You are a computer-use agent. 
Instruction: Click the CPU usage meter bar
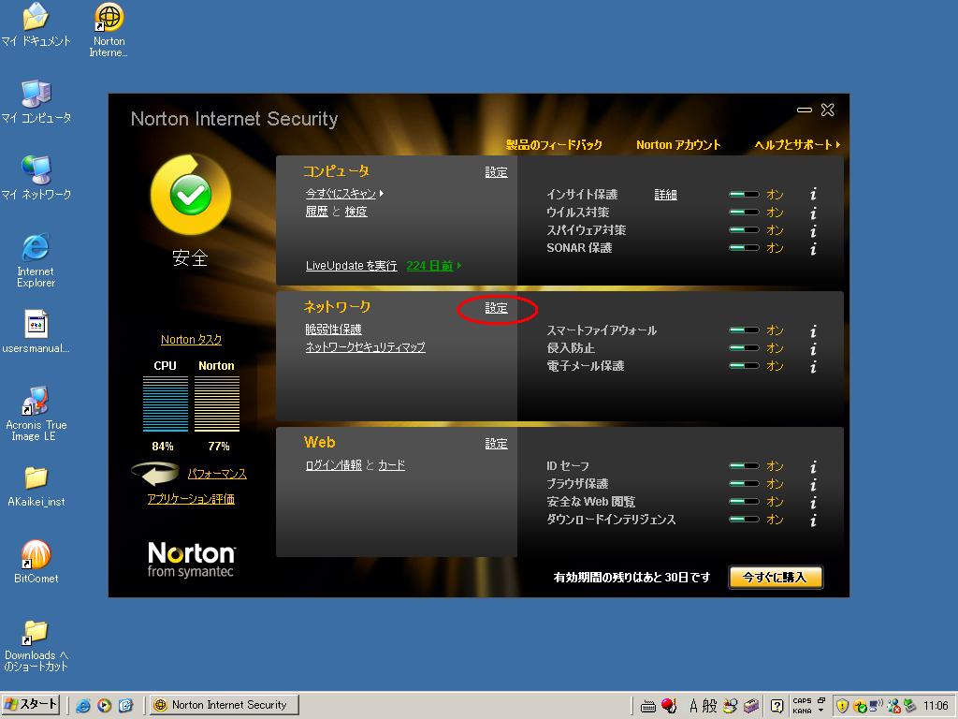(165, 404)
